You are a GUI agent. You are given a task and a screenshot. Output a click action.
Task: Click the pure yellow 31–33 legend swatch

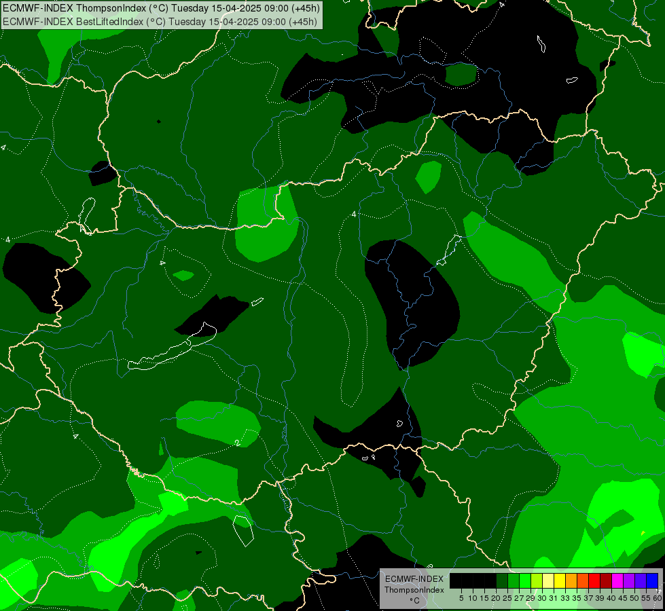(560, 580)
